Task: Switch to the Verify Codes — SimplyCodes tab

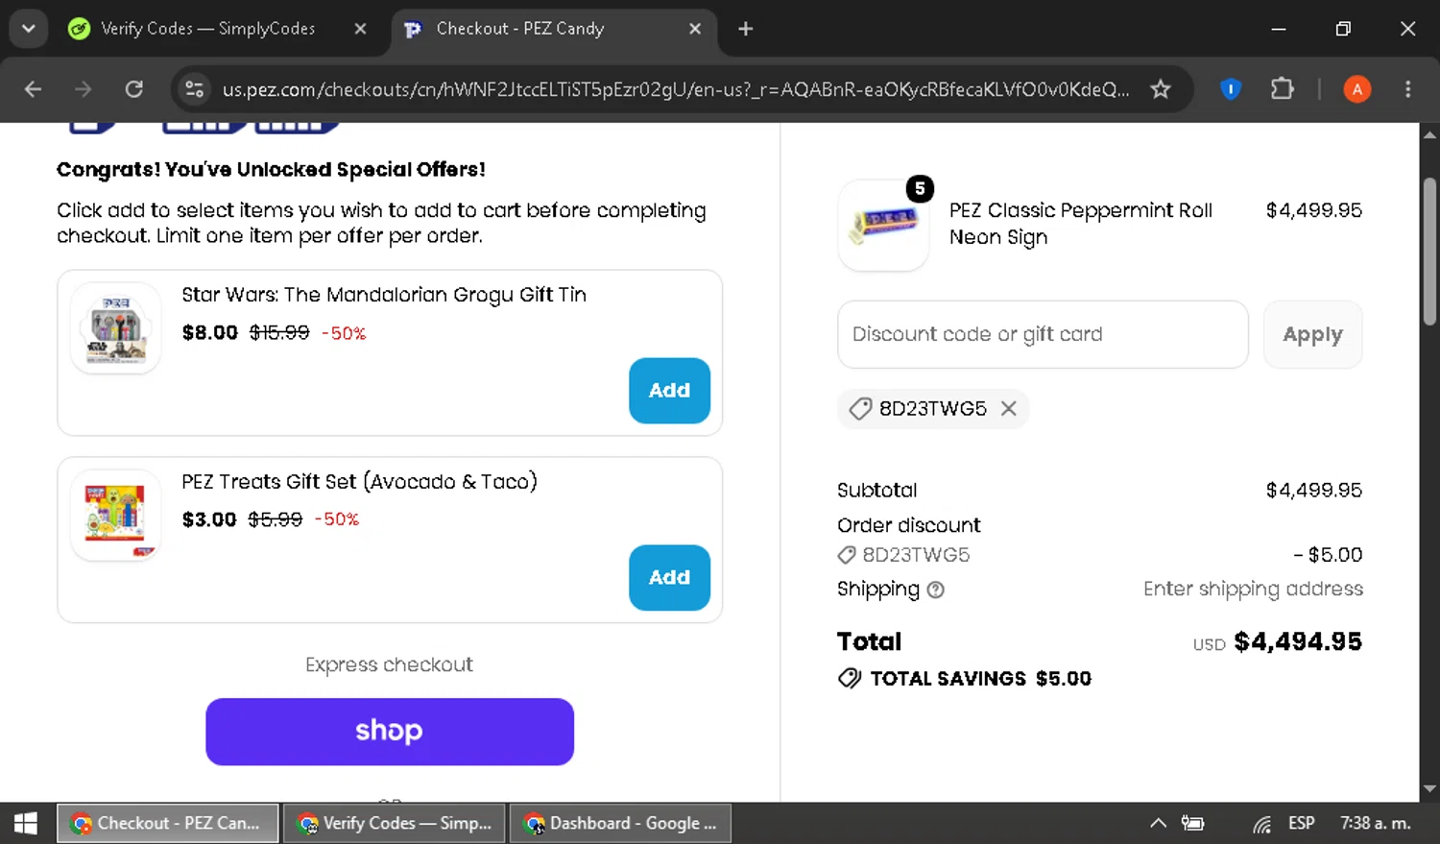Action: (x=206, y=29)
